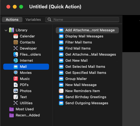The image size is (140, 126).
Task: Collapse the Library disclosure chevron
Action: click(x=6, y=30)
